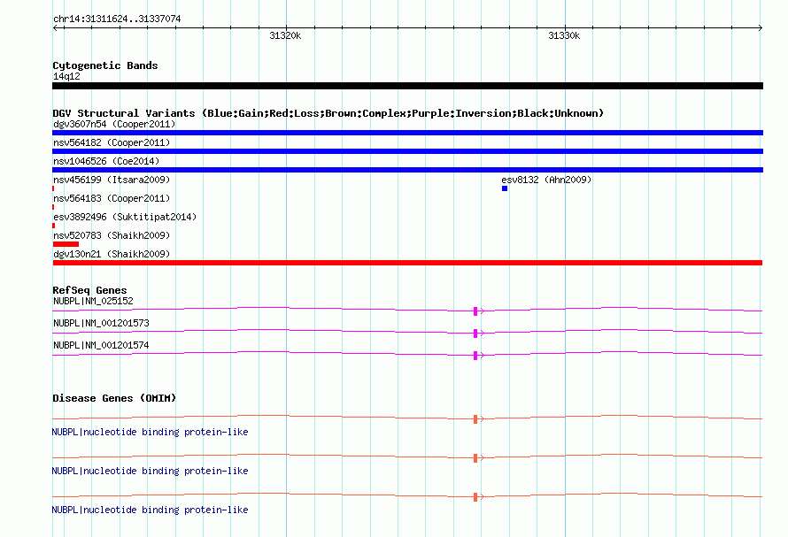This screenshot has width=788, height=537.
Task: Click the RefSeq Genes track title
Action: tap(89, 290)
